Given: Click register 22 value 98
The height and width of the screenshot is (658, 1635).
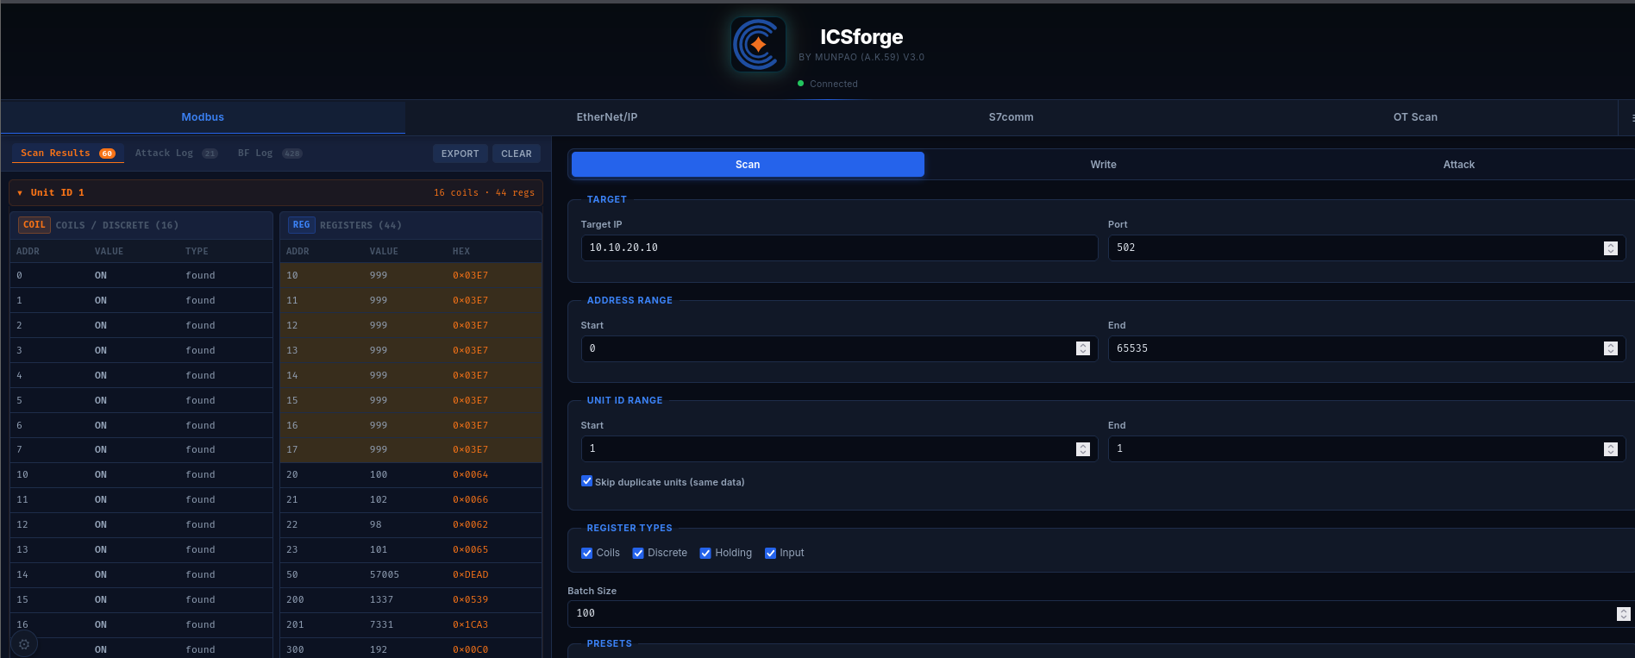Looking at the screenshot, I should (375, 524).
